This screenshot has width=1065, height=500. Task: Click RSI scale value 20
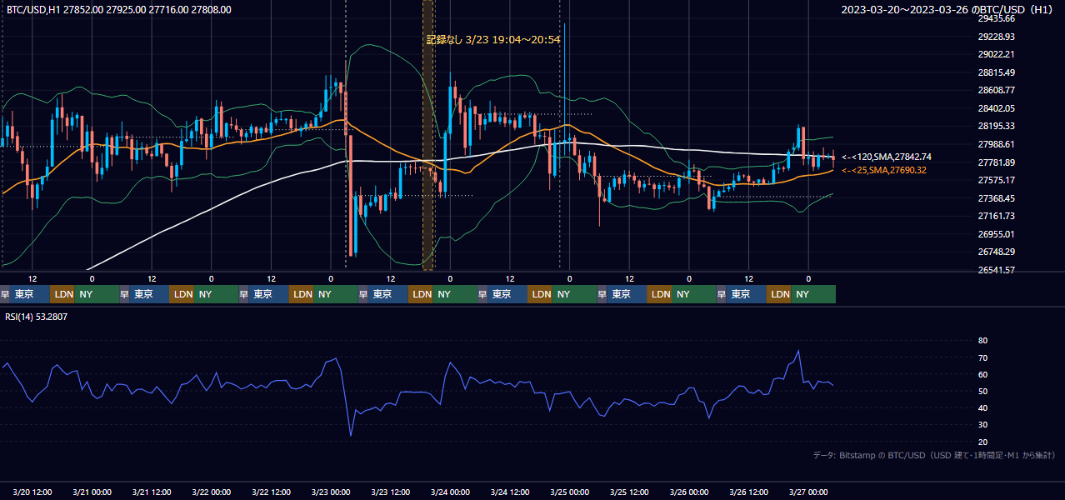click(982, 442)
